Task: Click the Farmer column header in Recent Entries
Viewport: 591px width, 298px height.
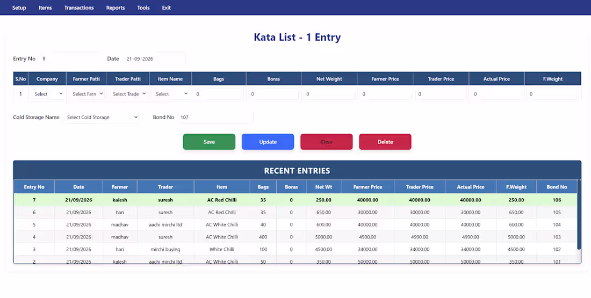Action: coord(120,187)
